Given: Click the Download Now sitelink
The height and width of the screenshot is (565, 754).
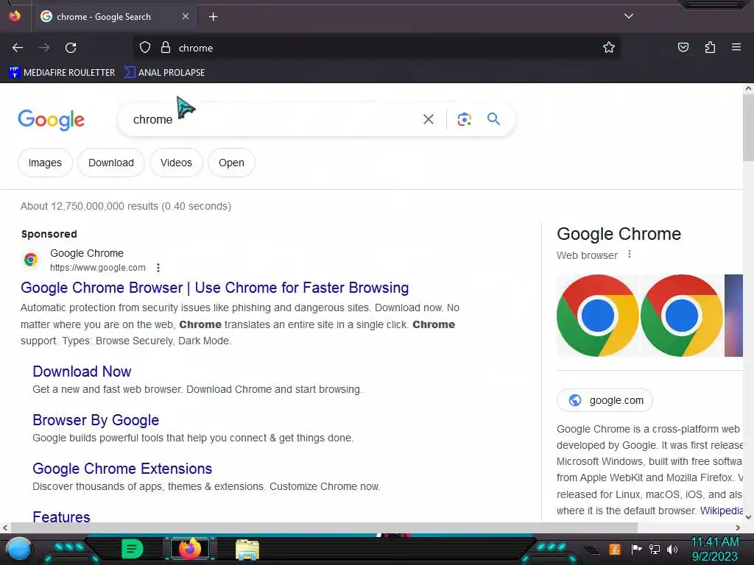Looking at the screenshot, I should (82, 372).
